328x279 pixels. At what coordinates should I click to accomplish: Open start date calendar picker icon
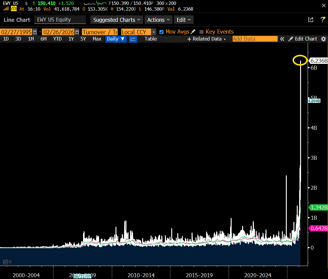35,32
